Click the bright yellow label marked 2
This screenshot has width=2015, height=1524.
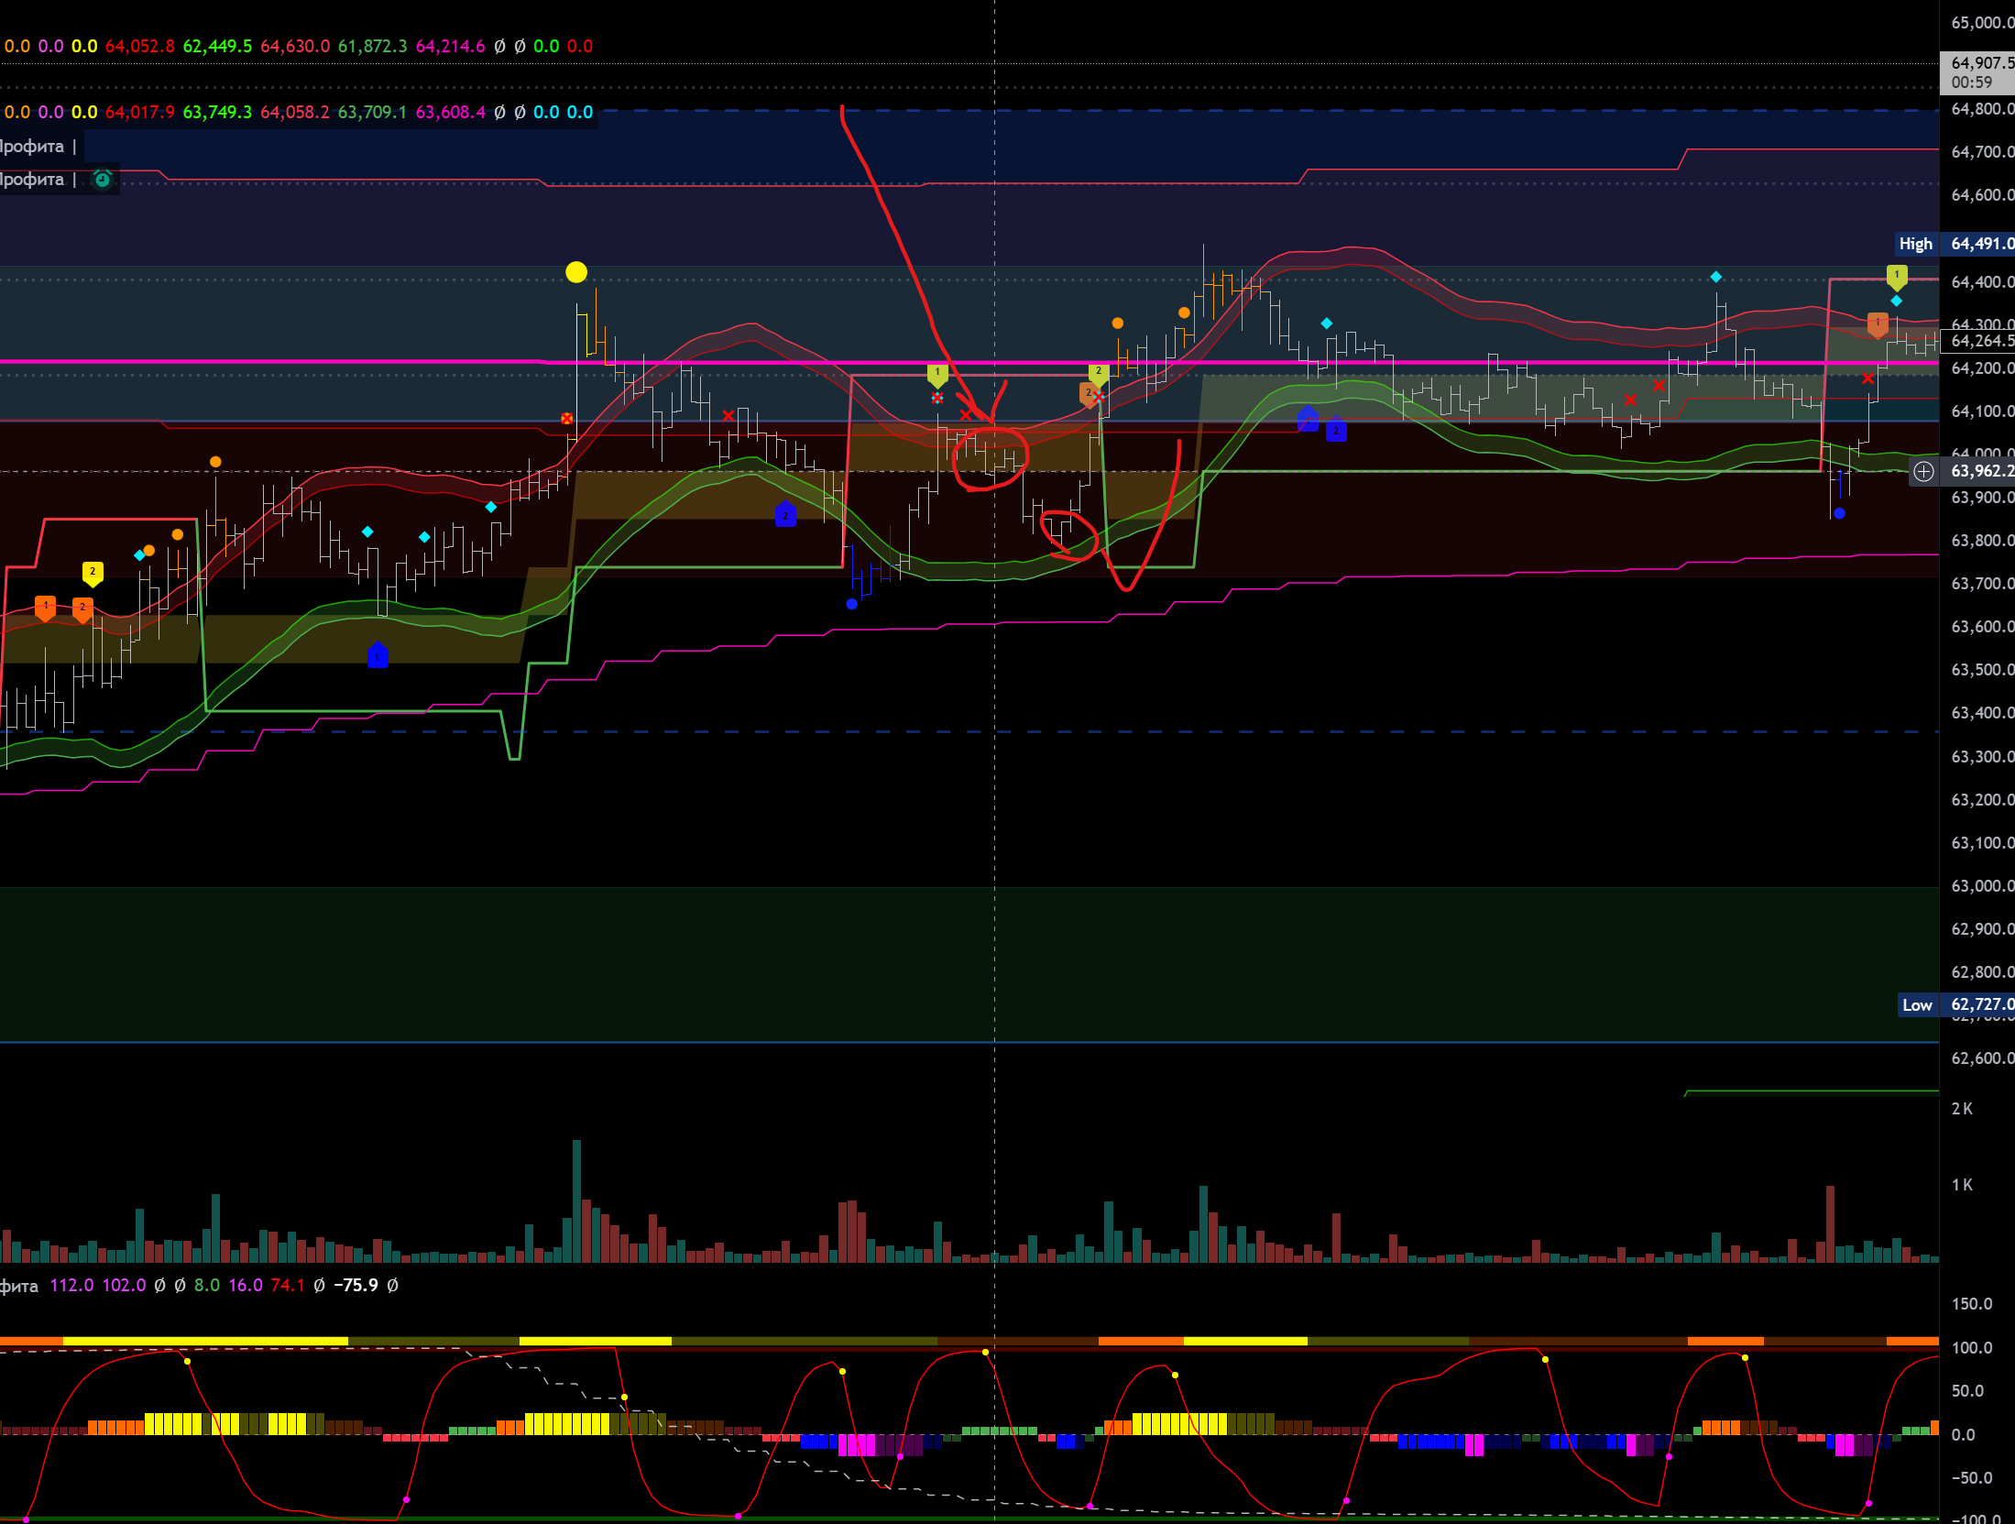93,573
